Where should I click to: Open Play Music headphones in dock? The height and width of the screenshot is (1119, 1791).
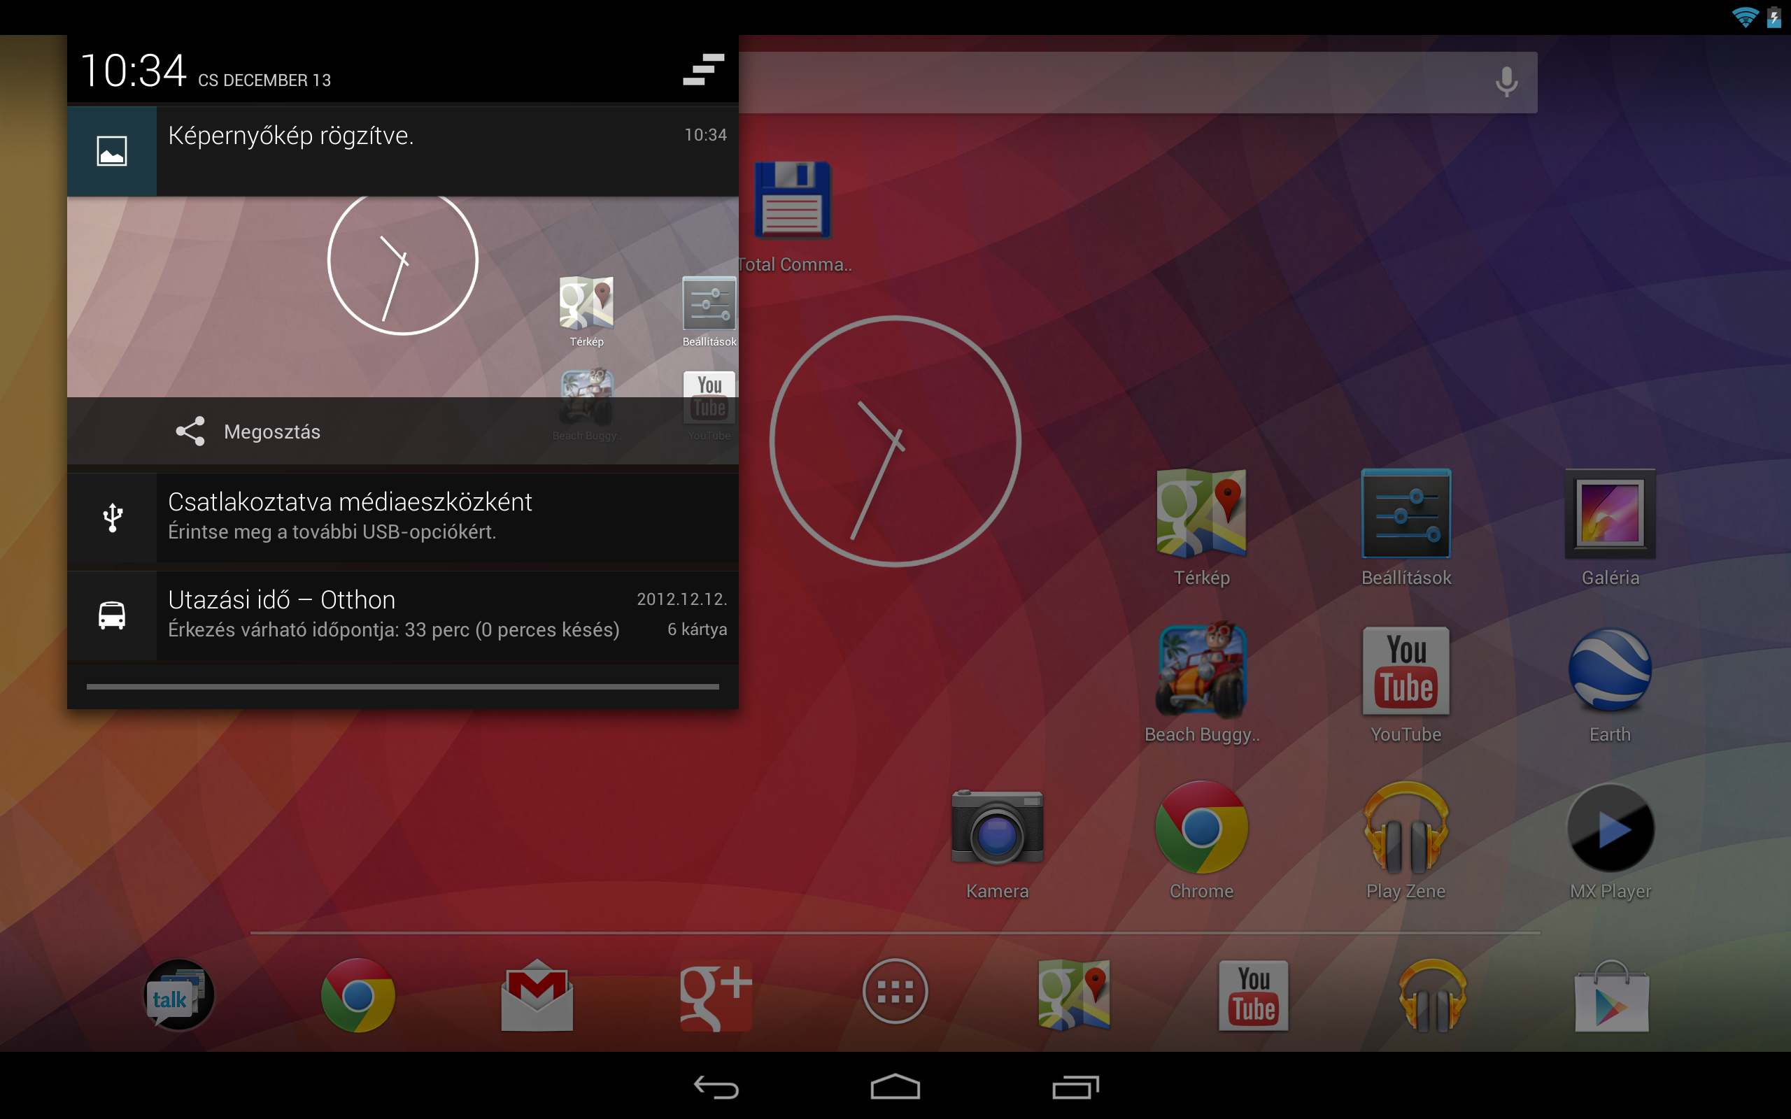(x=1433, y=995)
